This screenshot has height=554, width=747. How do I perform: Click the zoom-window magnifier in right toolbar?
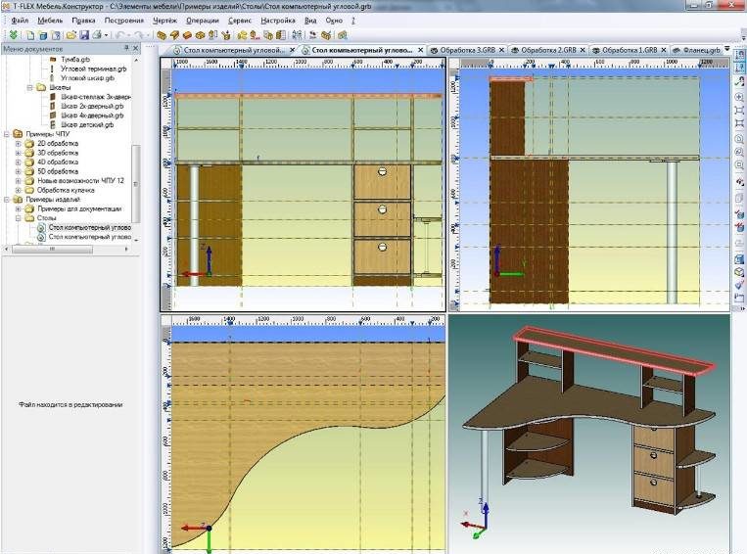pos(739,165)
